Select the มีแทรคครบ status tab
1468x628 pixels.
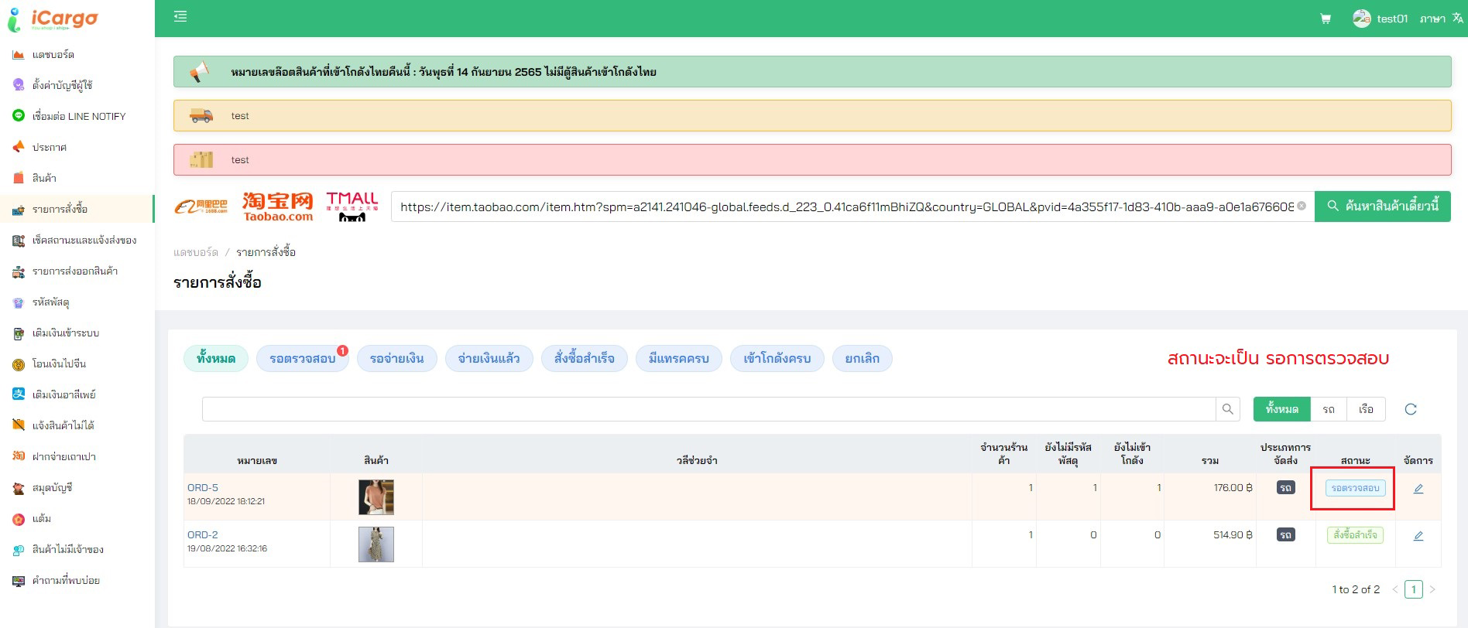(679, 358)
